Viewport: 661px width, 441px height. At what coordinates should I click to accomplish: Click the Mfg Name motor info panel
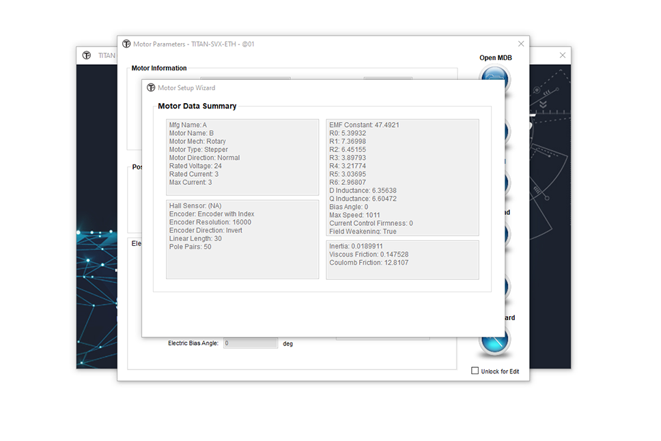tap(242, 157)
